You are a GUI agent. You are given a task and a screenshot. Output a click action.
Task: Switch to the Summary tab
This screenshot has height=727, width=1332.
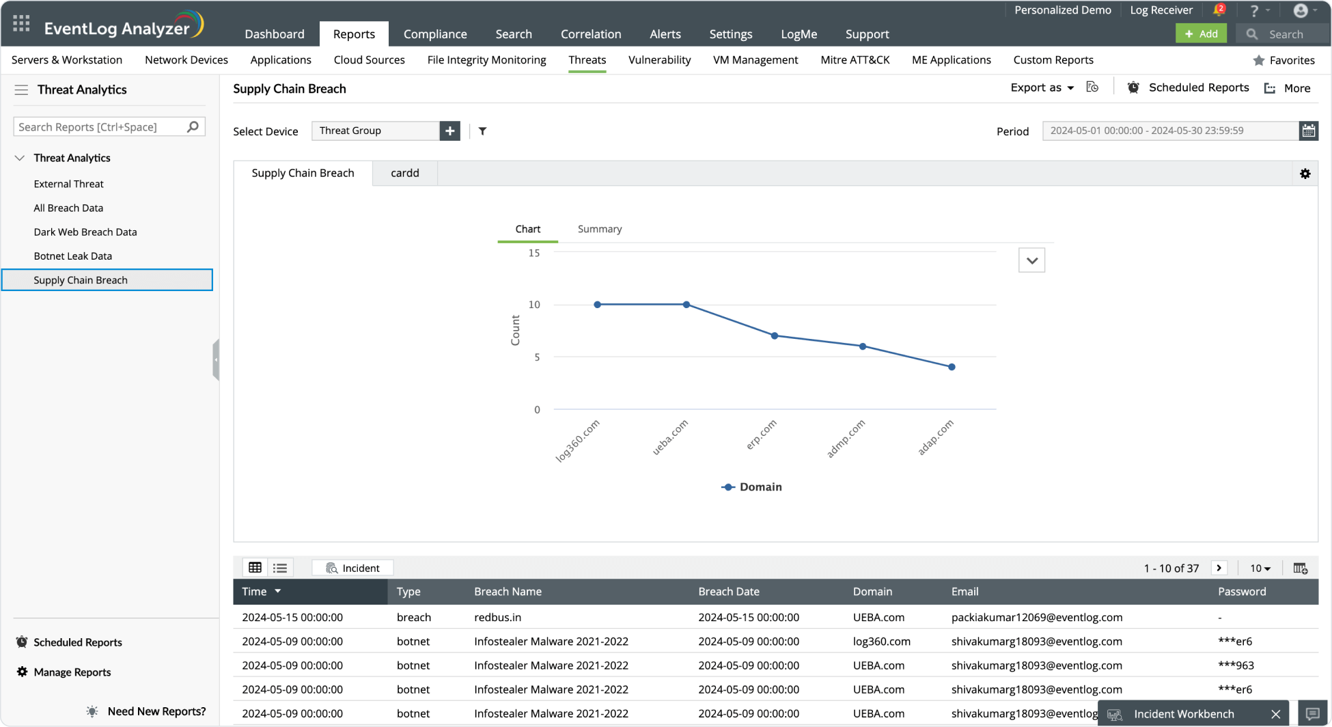click(599, 229)
